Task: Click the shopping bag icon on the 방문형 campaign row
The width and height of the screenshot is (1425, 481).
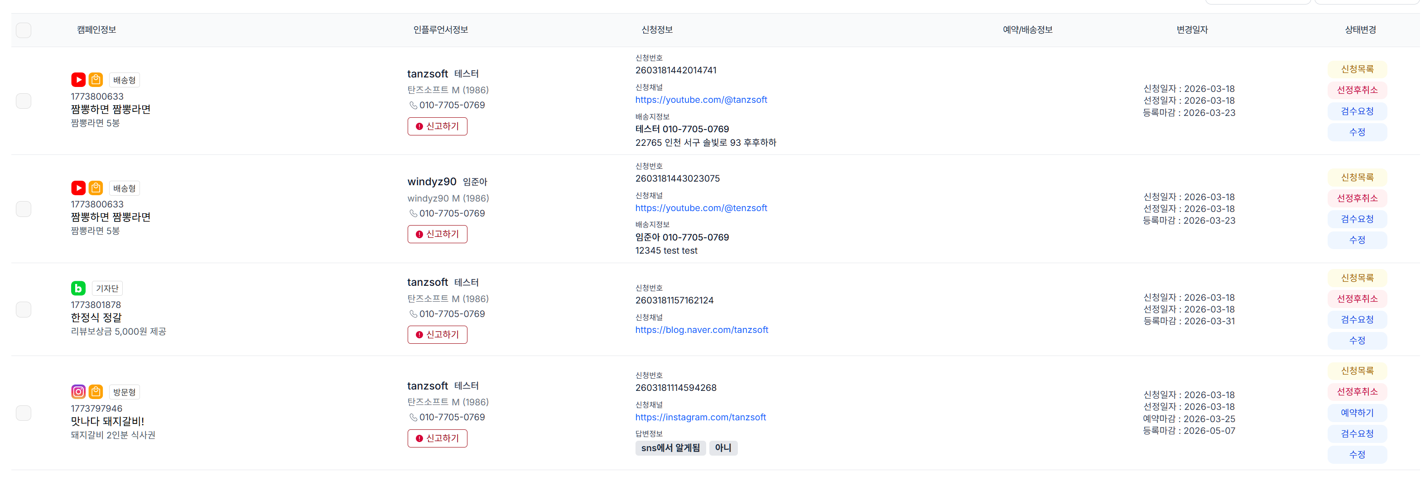Action: [96, 391]
